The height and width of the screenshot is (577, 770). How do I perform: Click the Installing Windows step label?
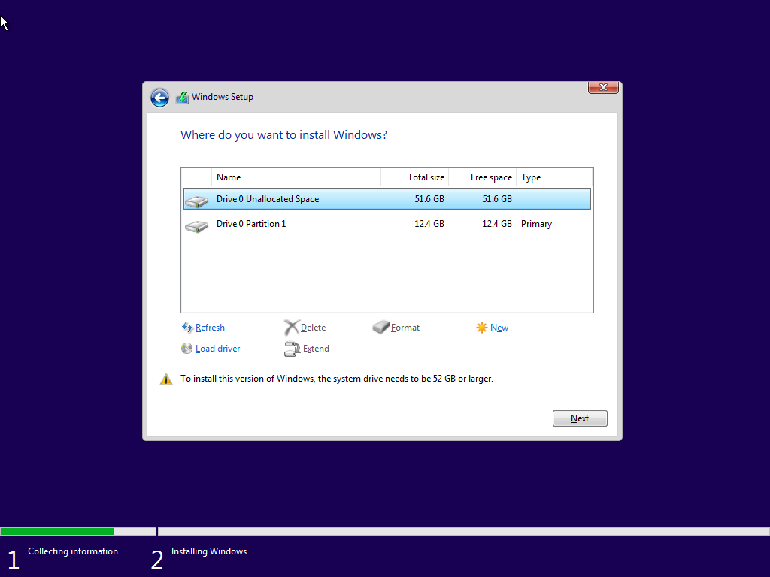tap(208, 551)
